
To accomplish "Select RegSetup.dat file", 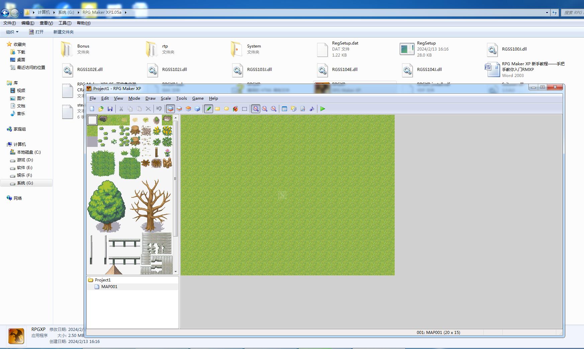I will (x=338, y=49).
